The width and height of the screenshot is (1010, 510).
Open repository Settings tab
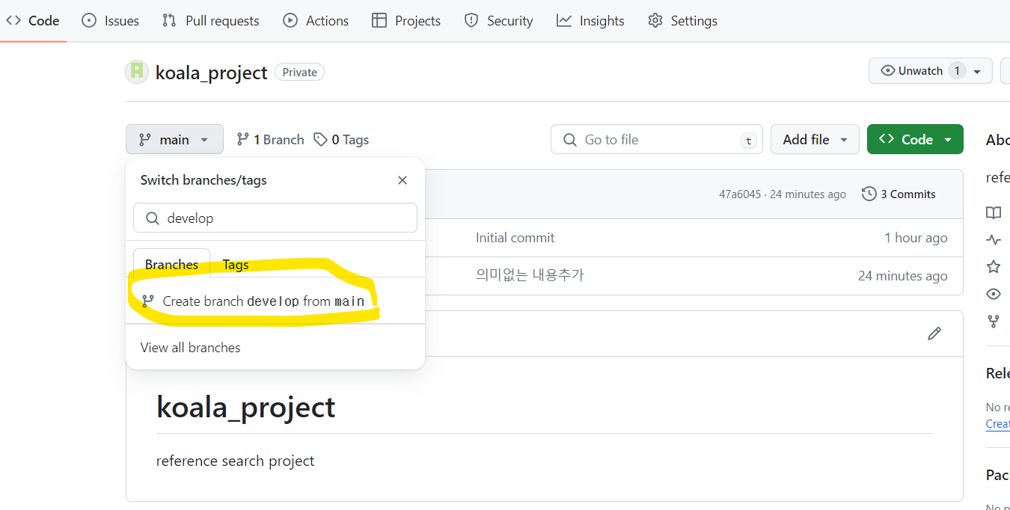point(682,21)
